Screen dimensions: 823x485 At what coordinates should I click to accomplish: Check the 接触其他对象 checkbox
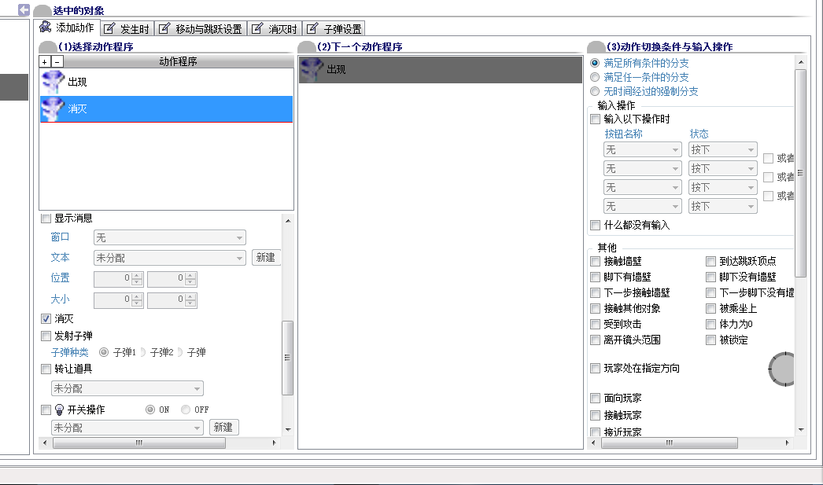point(595,308)
